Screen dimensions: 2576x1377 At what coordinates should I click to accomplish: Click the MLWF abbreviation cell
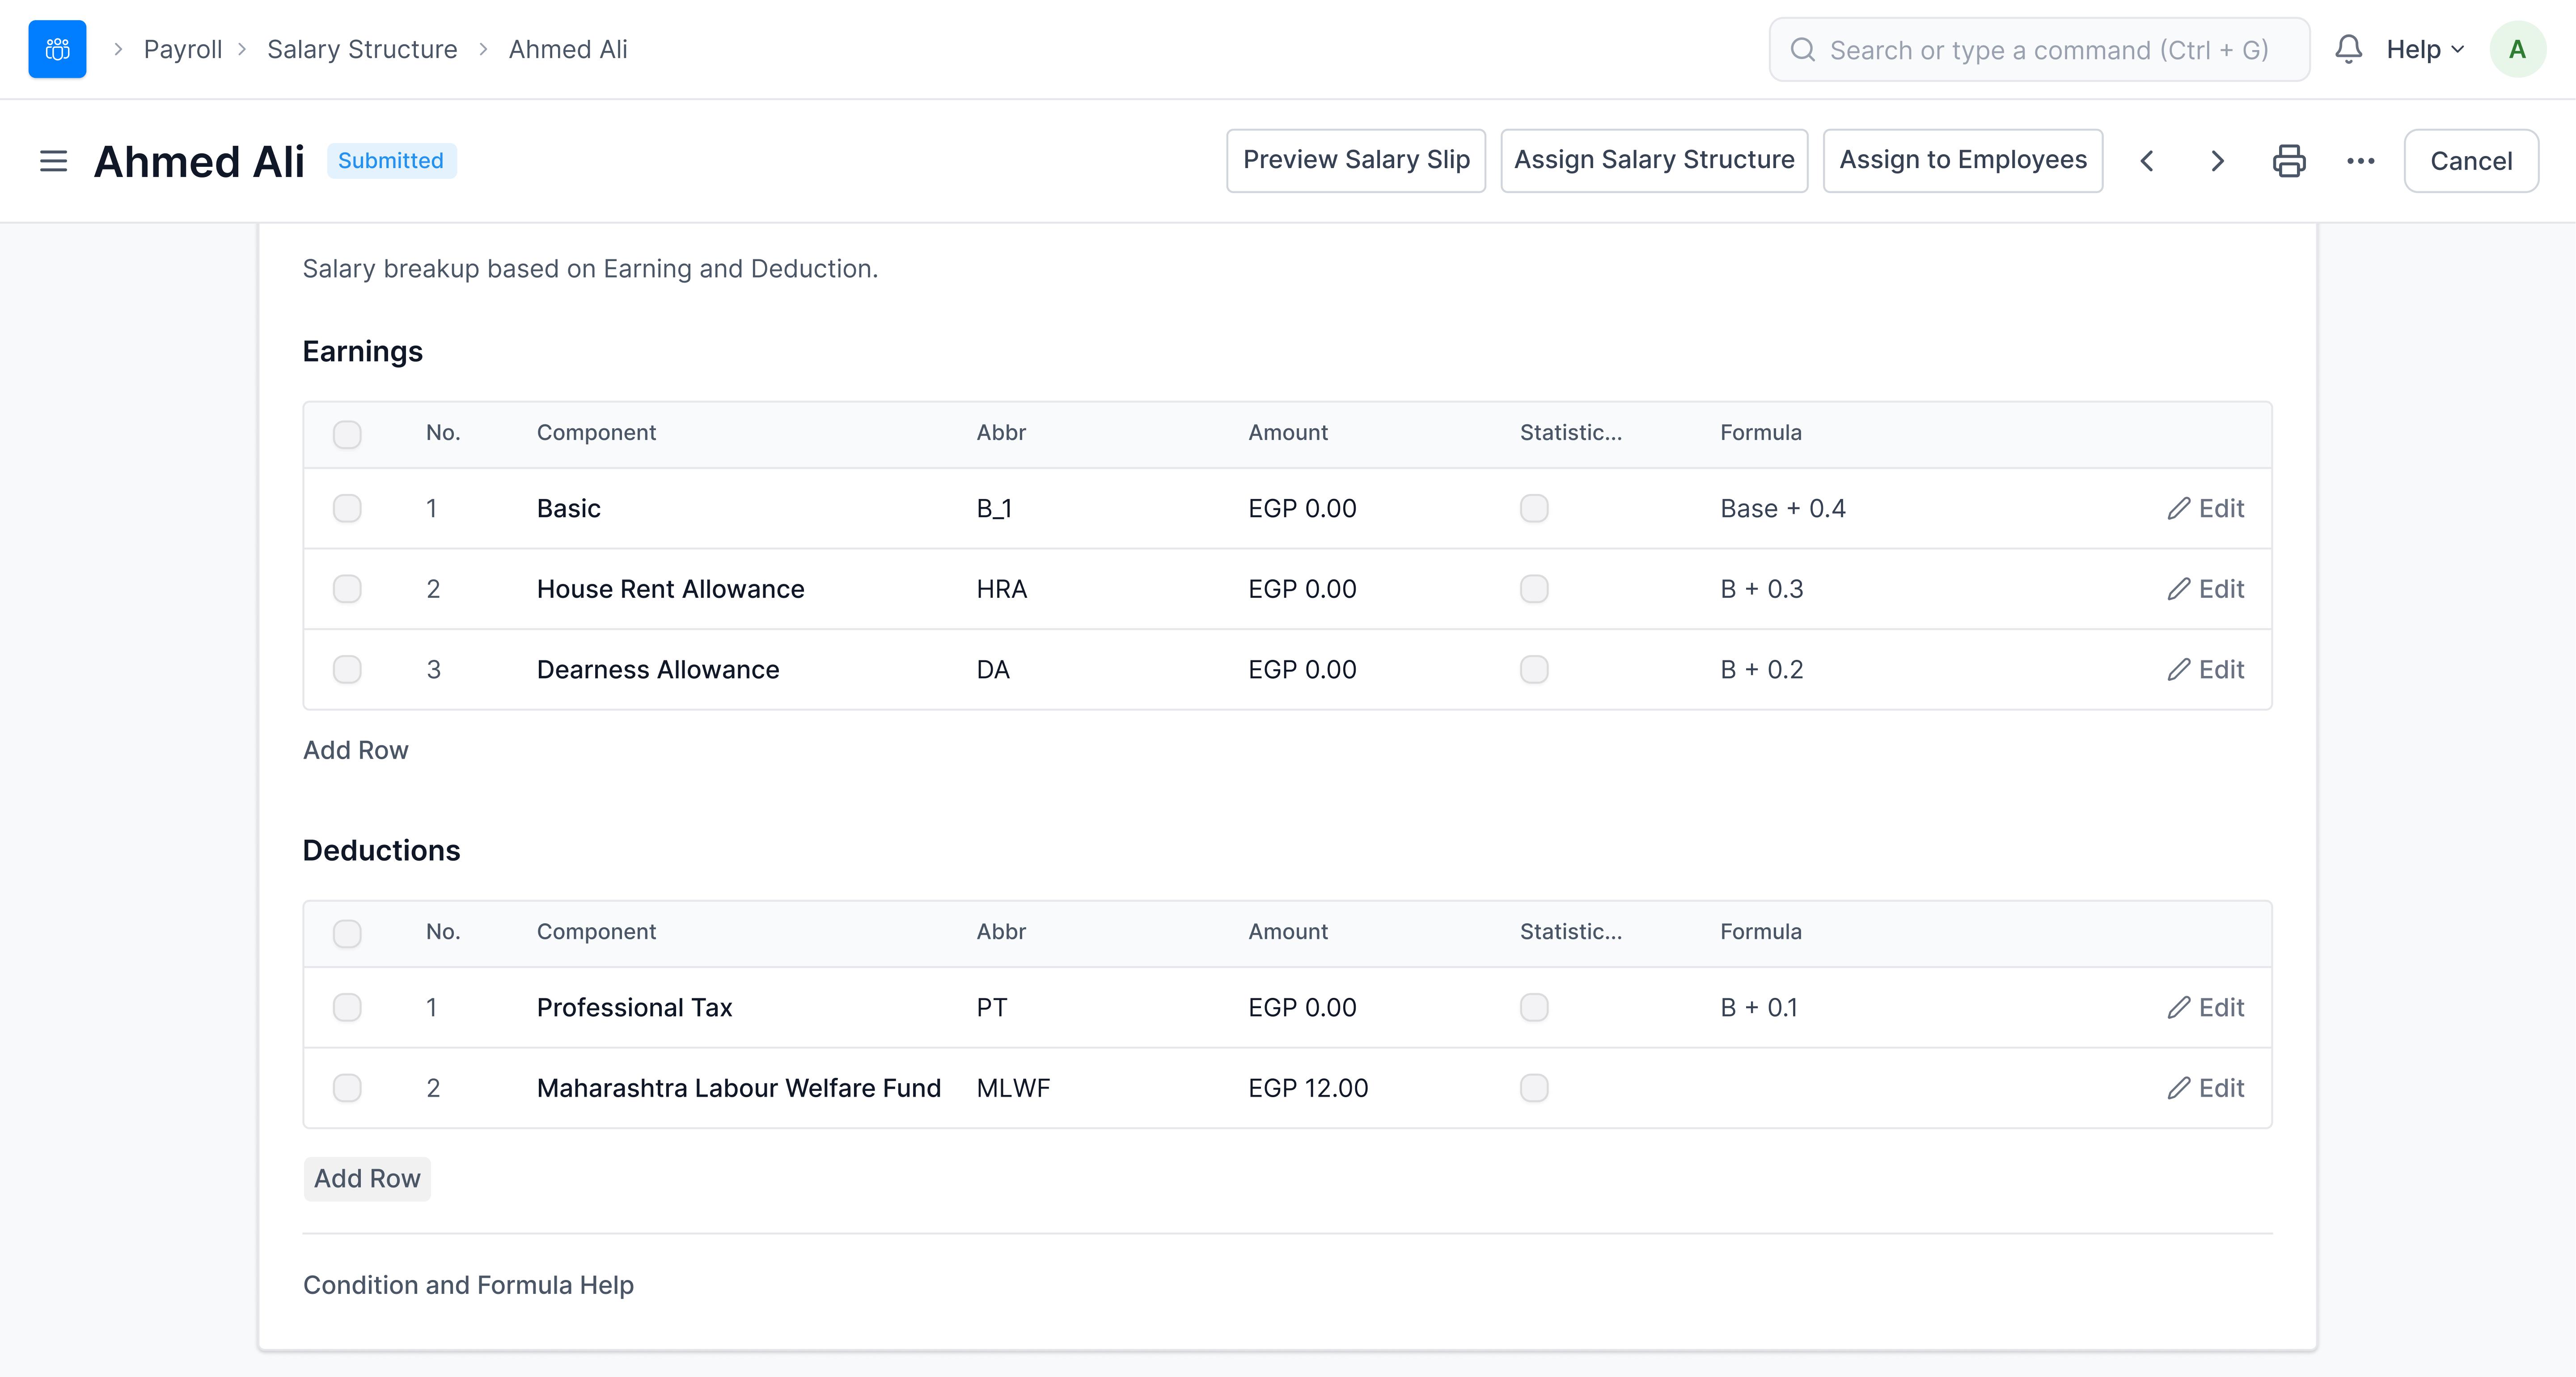point(1013,1088)
